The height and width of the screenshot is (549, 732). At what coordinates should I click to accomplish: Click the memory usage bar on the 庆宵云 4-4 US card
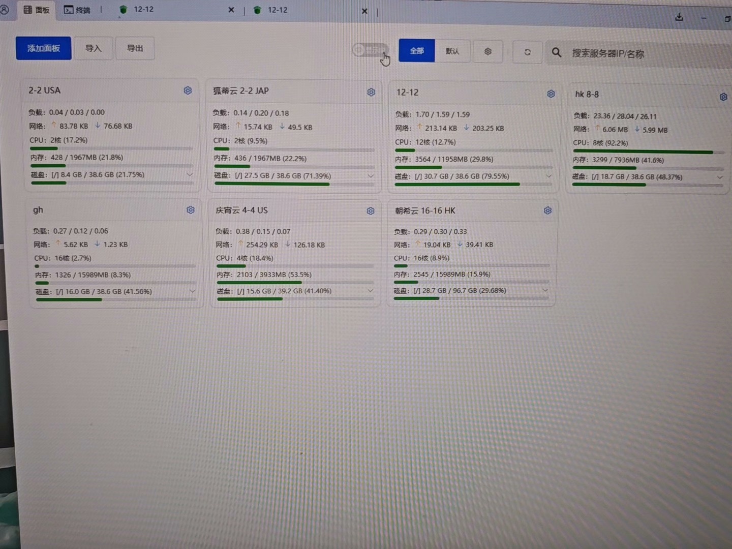(x=295, y=283)
